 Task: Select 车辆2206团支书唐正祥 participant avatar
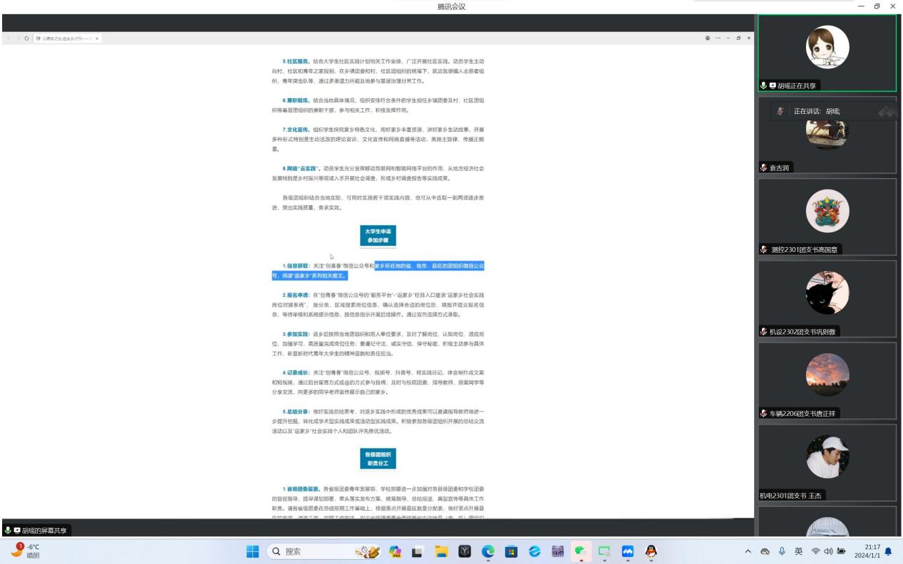tap(827, 375)
